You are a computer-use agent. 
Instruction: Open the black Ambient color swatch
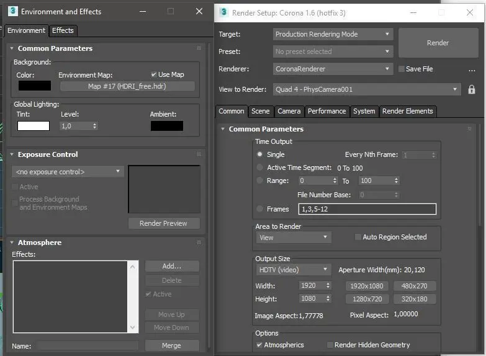tap(167, 126)
